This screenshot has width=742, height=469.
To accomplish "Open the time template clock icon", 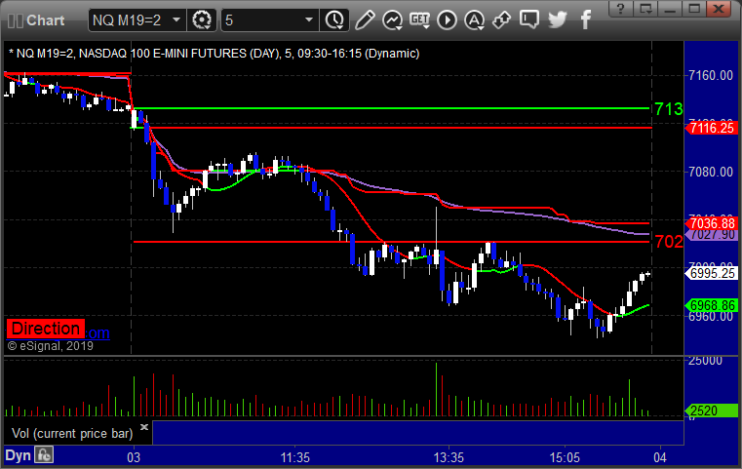I will (x=334, y=20).
